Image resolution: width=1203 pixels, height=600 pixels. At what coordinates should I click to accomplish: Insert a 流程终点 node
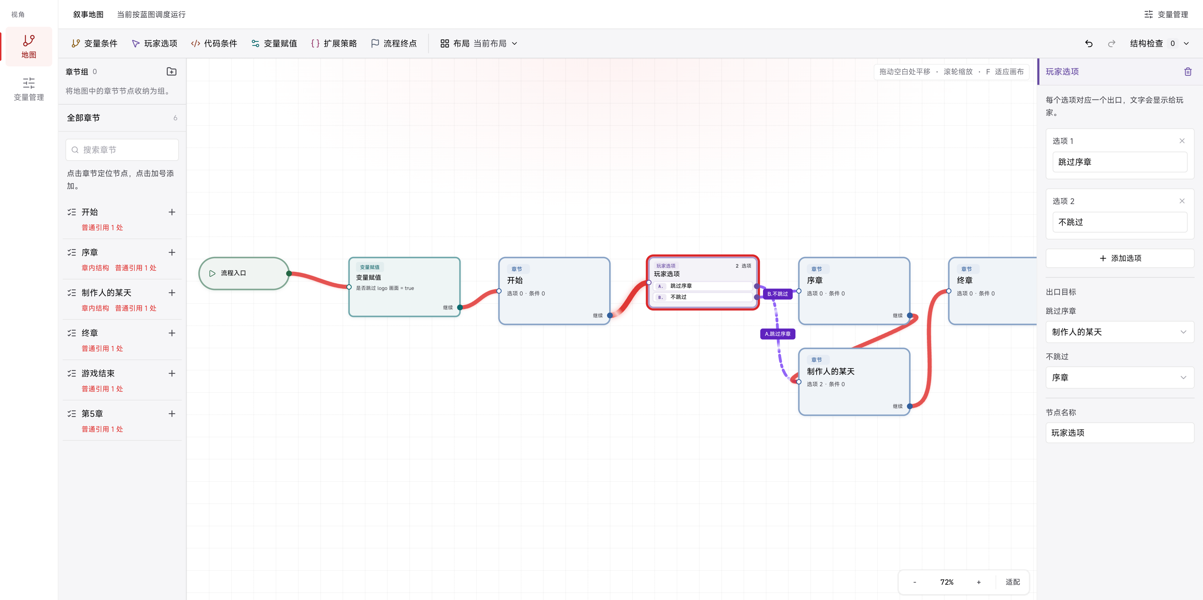[x=393, y=43]
